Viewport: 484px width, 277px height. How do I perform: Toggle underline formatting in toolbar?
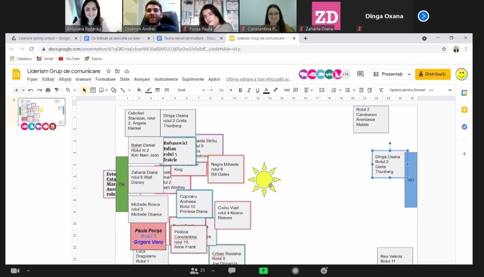tap(257, 90)
